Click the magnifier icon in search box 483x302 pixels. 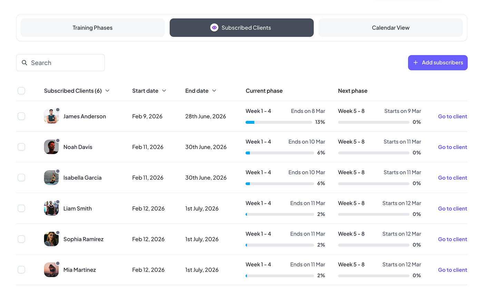click(24, 63)
